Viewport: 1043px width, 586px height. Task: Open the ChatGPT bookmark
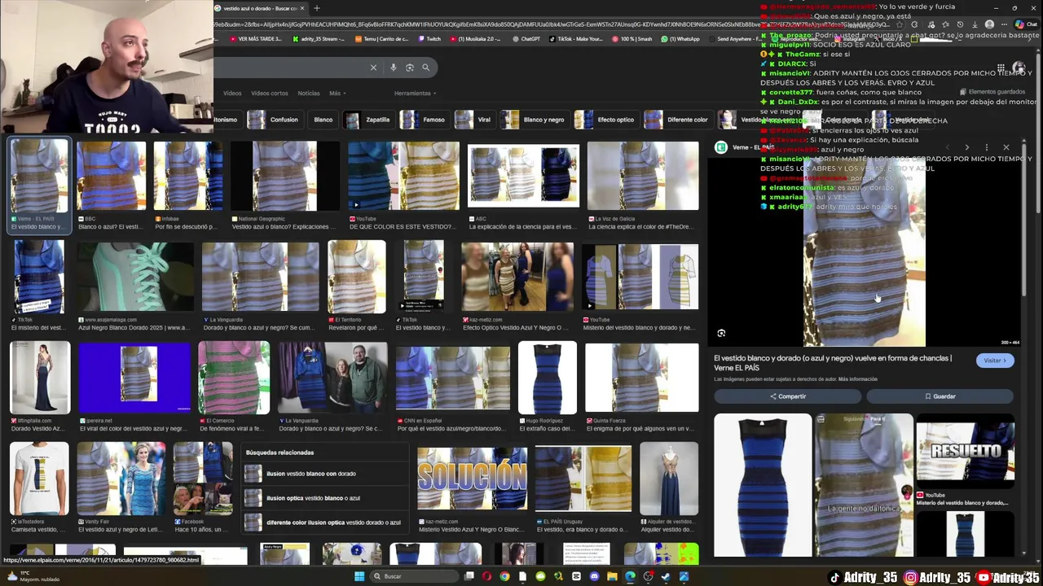coord(526,38)
